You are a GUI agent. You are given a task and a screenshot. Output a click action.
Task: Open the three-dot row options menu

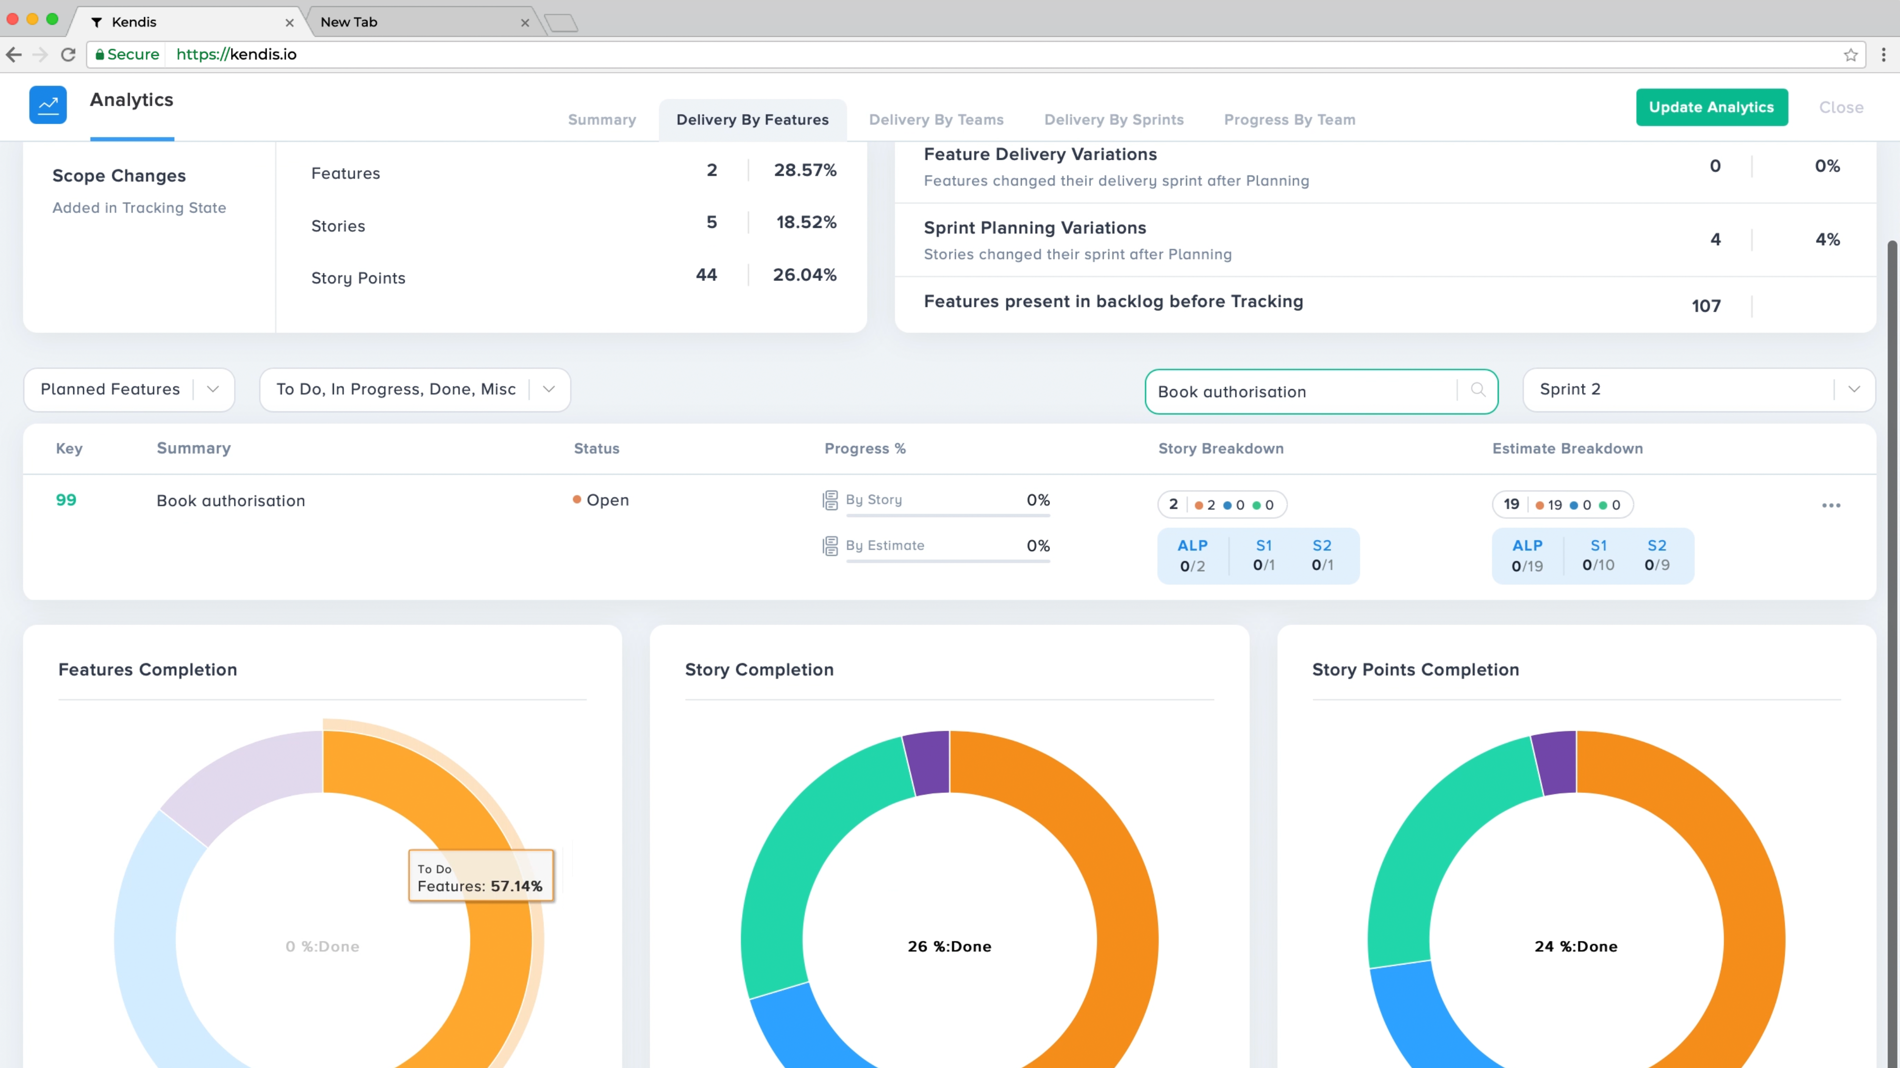click(x=1831, y=505)
